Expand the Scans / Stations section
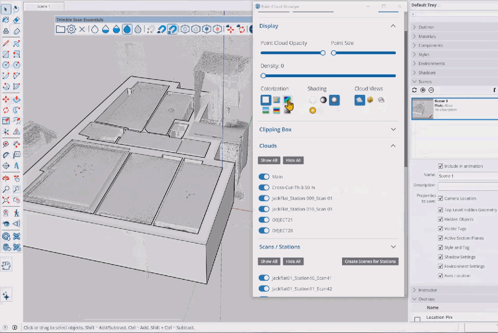This screenshot has height=333, width=498. pyautogui.click(x=392, y=247)
